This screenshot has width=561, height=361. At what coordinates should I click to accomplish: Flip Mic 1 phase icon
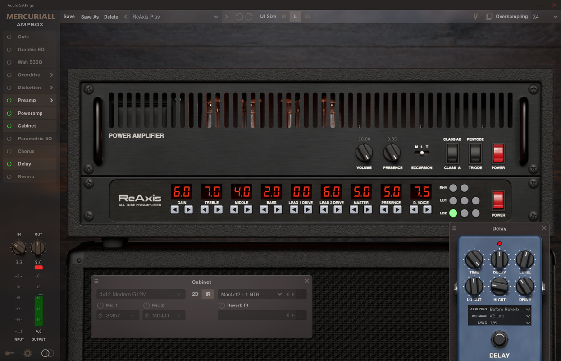pyautogui.click(x=100, y=315)
